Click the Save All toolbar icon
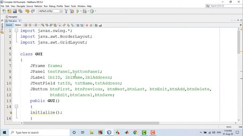Screen dimensions: 243x136 [x=20, y=11]
